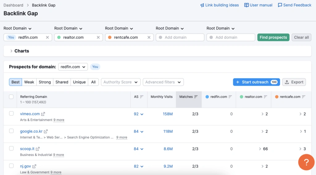316x175 pixels.
Task: Toggle the select-all header checkbox
Action: tap(11, 97)
